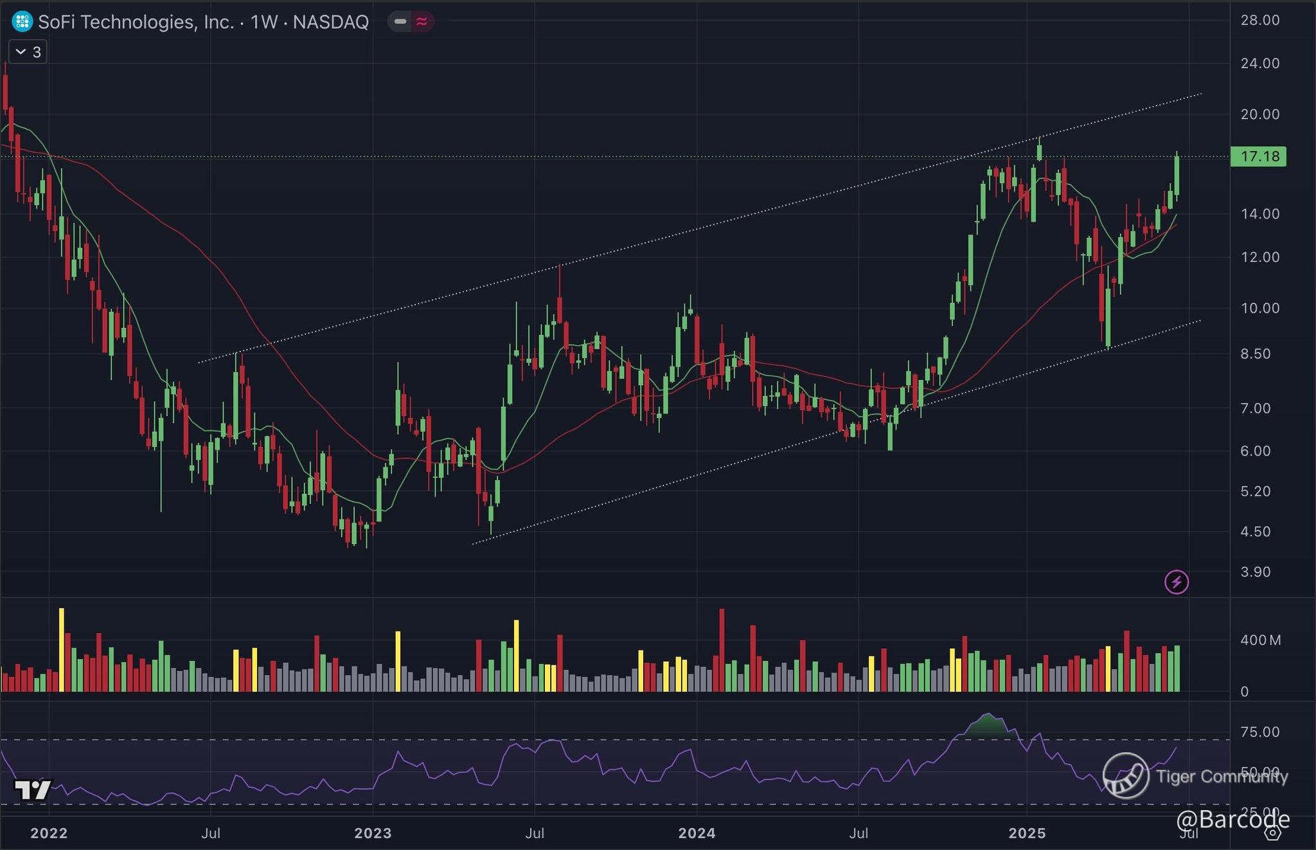The height and width of the screenshot is (850, 1316).
Task: Click the 20.00 level on price scale
Action: click(x=1259, y=114)
